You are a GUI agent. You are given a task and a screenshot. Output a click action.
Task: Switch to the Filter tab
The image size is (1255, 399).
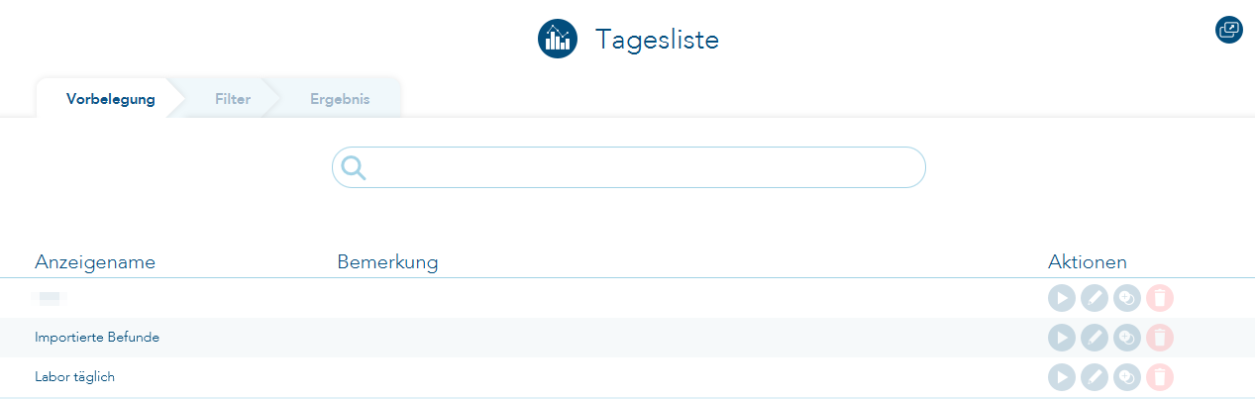pyautogui.click(x=232, y=99)
